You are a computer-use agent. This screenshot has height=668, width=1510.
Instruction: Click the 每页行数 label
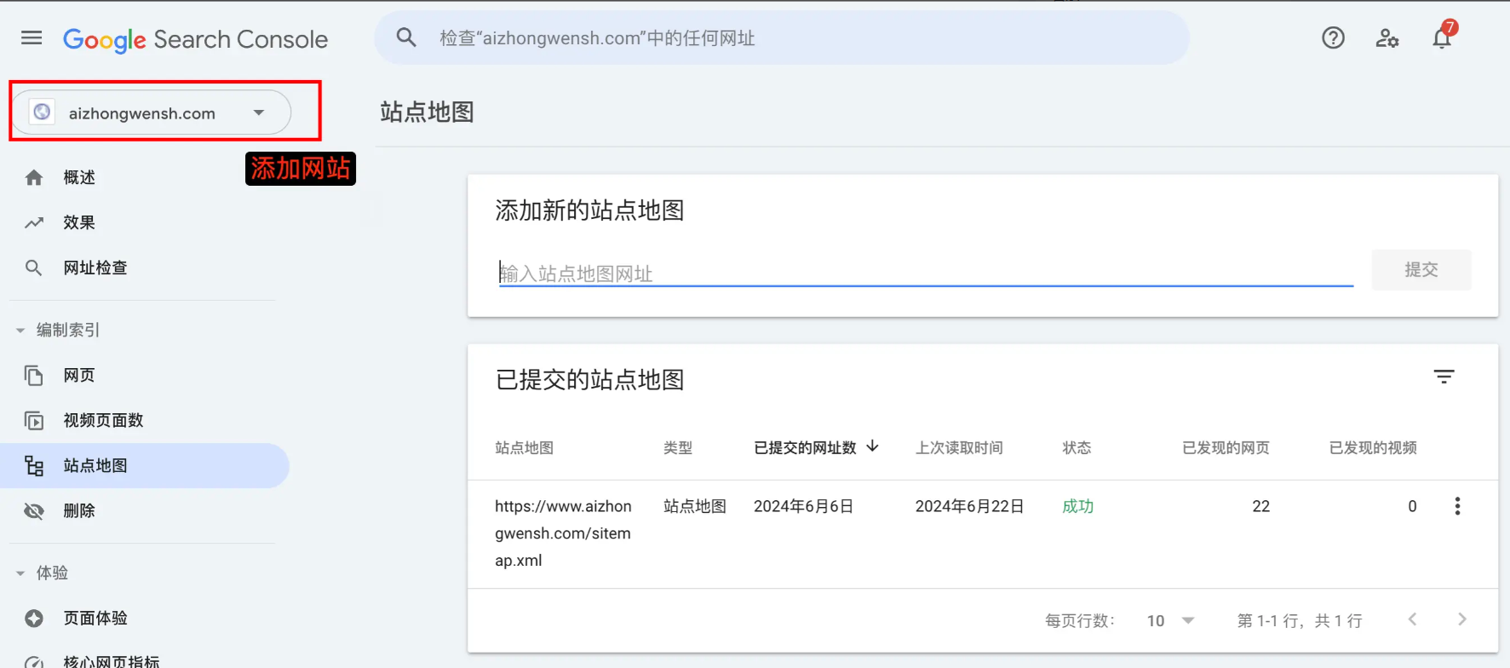point(1080,620)
